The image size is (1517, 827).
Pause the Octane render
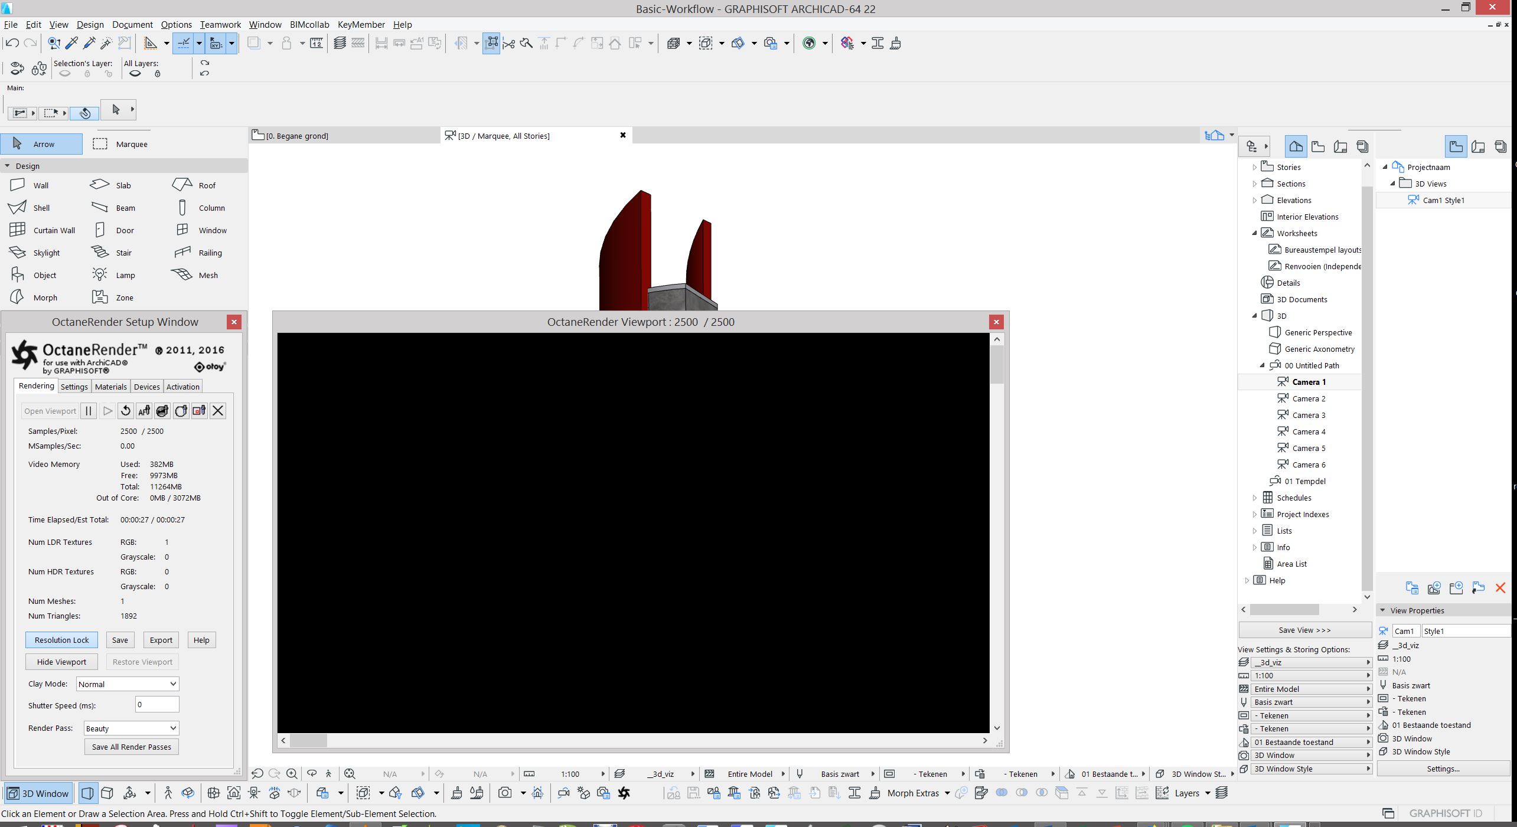click(x=89, y=411)
